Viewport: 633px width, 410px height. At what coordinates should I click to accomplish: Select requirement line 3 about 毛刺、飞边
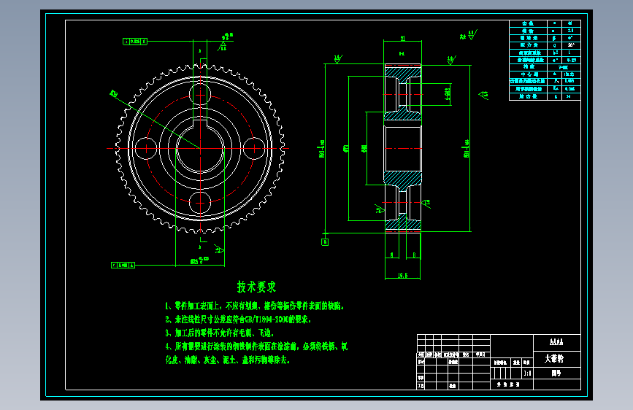pyautogui.click(x=220, y=333)
